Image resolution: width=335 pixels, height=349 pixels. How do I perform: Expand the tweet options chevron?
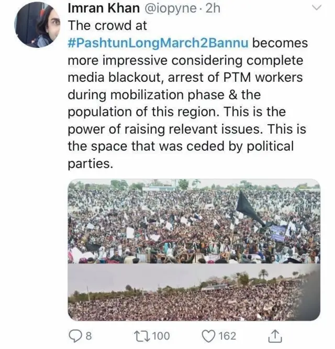317,8
